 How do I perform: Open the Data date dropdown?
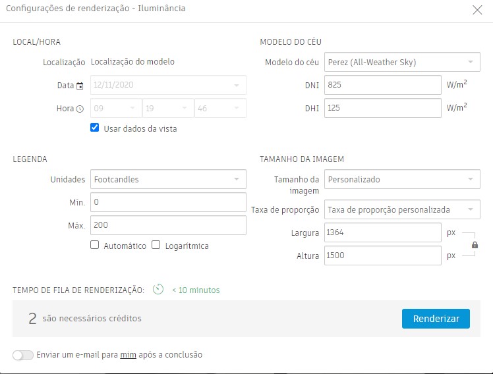(167, 86)
